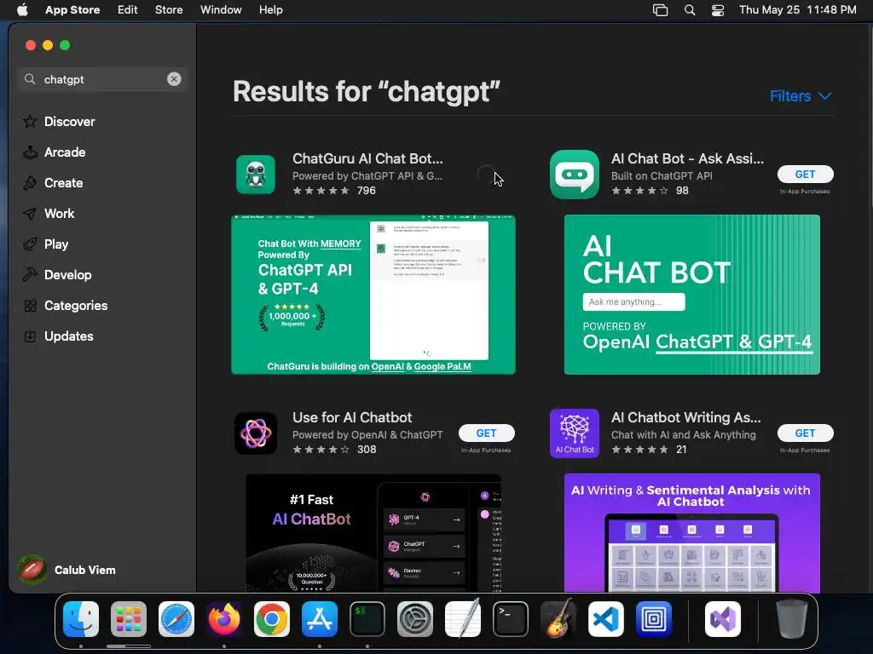This screenshot has width=873, height=654.
Task: Select the Develop category
Action: pyautogui.click(x=57, y=274)
